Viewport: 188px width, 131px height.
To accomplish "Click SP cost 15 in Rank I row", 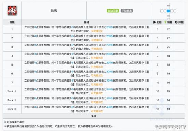I will tap(168, 91).
